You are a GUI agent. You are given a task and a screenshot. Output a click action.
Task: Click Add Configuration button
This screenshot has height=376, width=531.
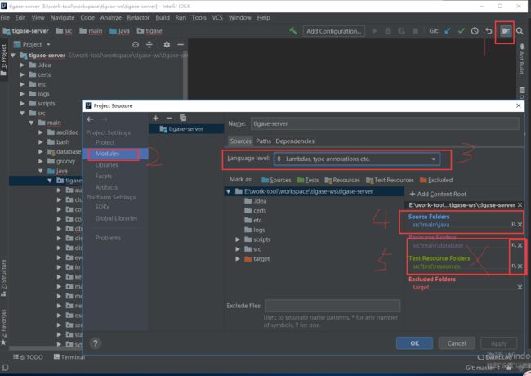[x=333, y=31]
